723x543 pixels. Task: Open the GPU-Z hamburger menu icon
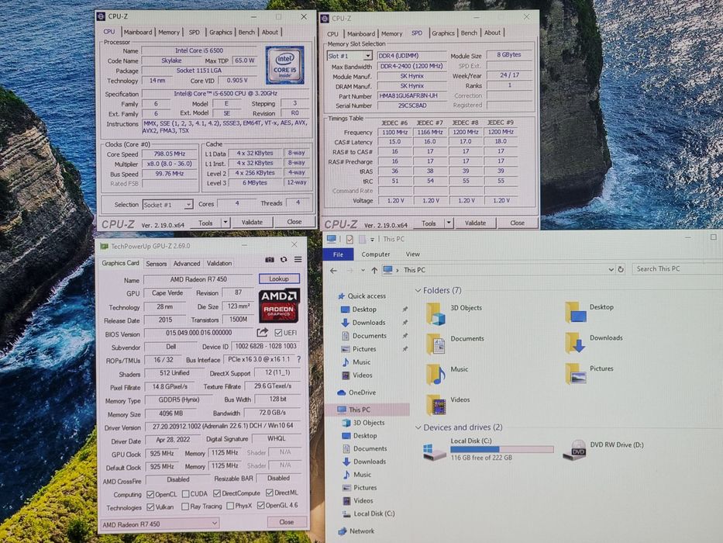click(x=298, y=260)
